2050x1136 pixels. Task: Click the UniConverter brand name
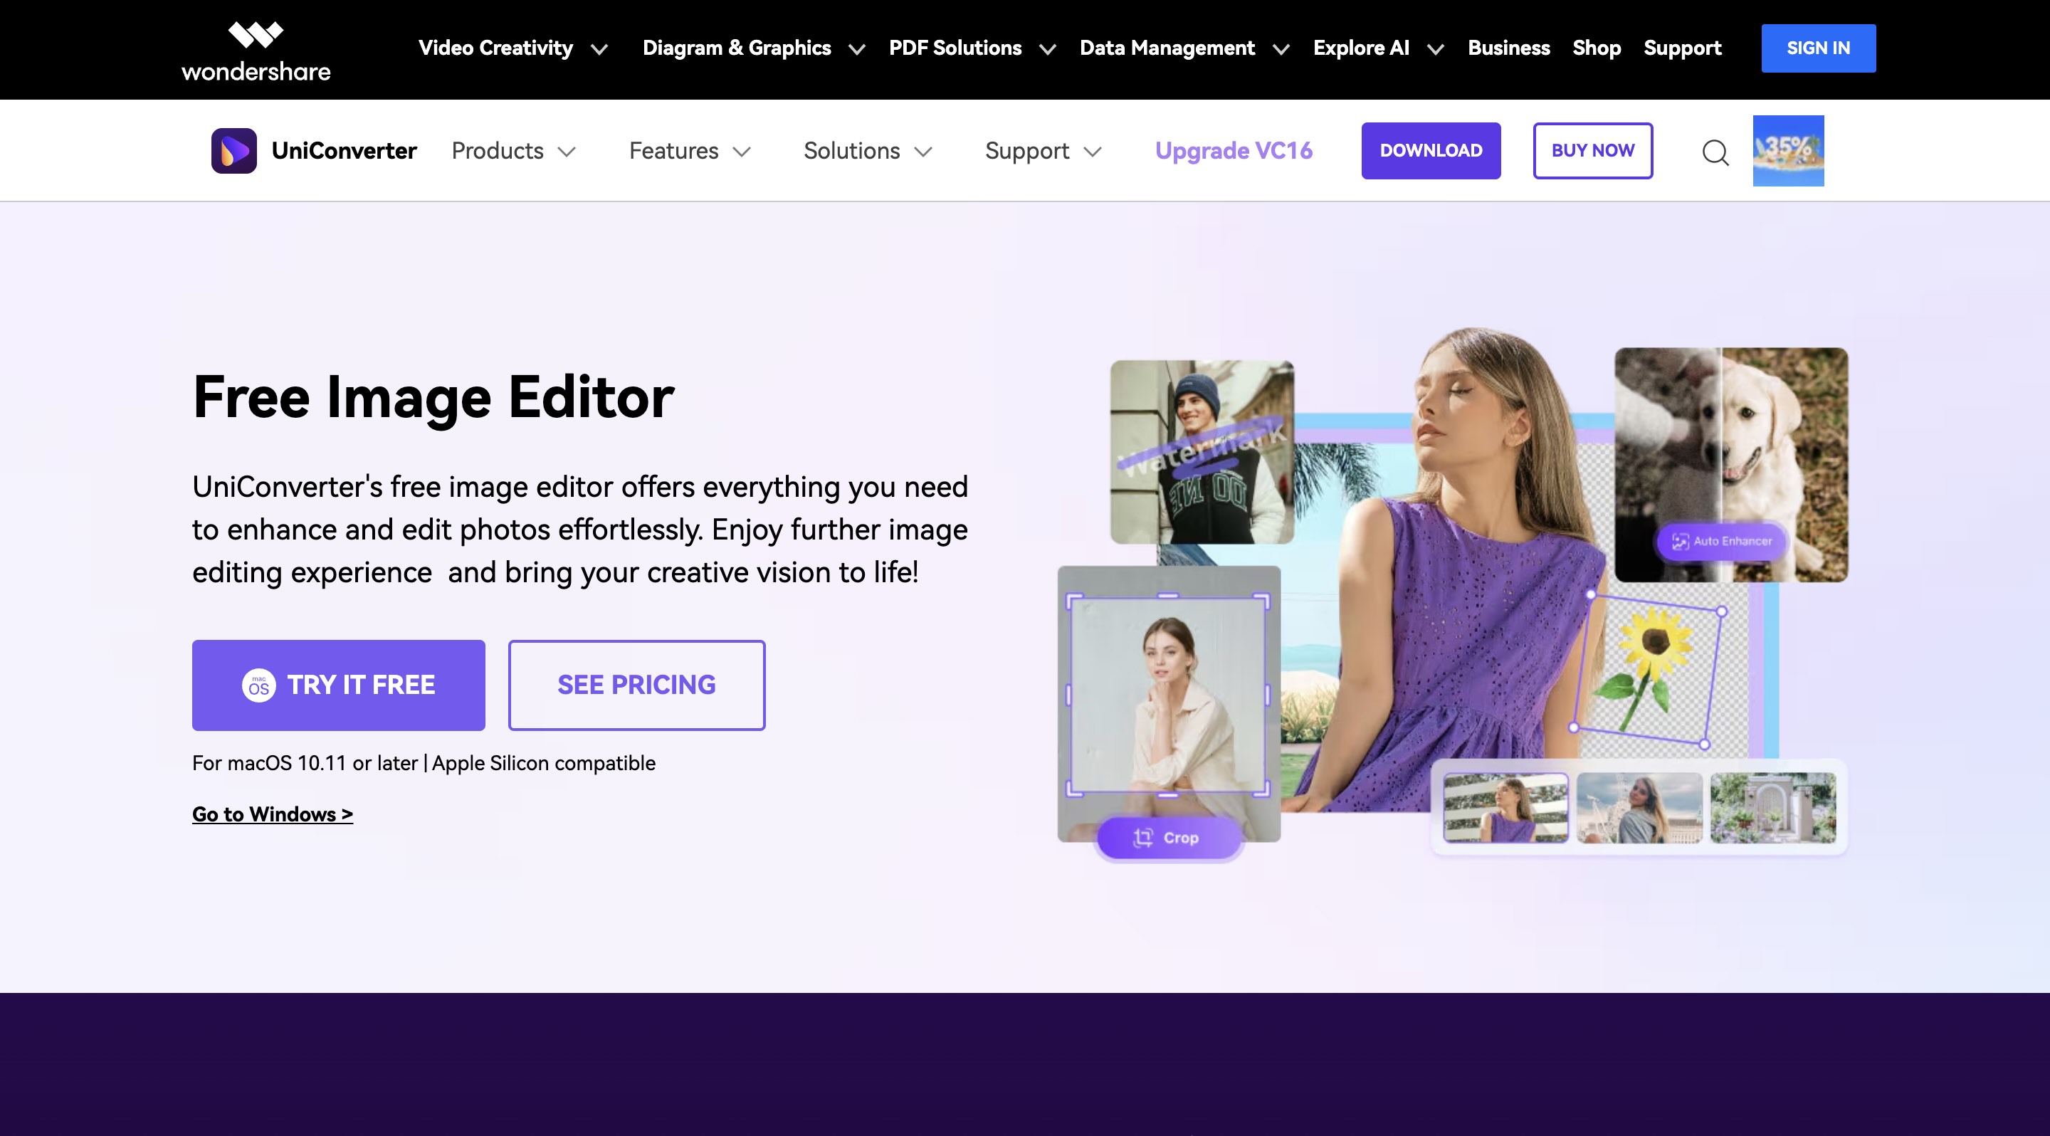coord(344,150)
